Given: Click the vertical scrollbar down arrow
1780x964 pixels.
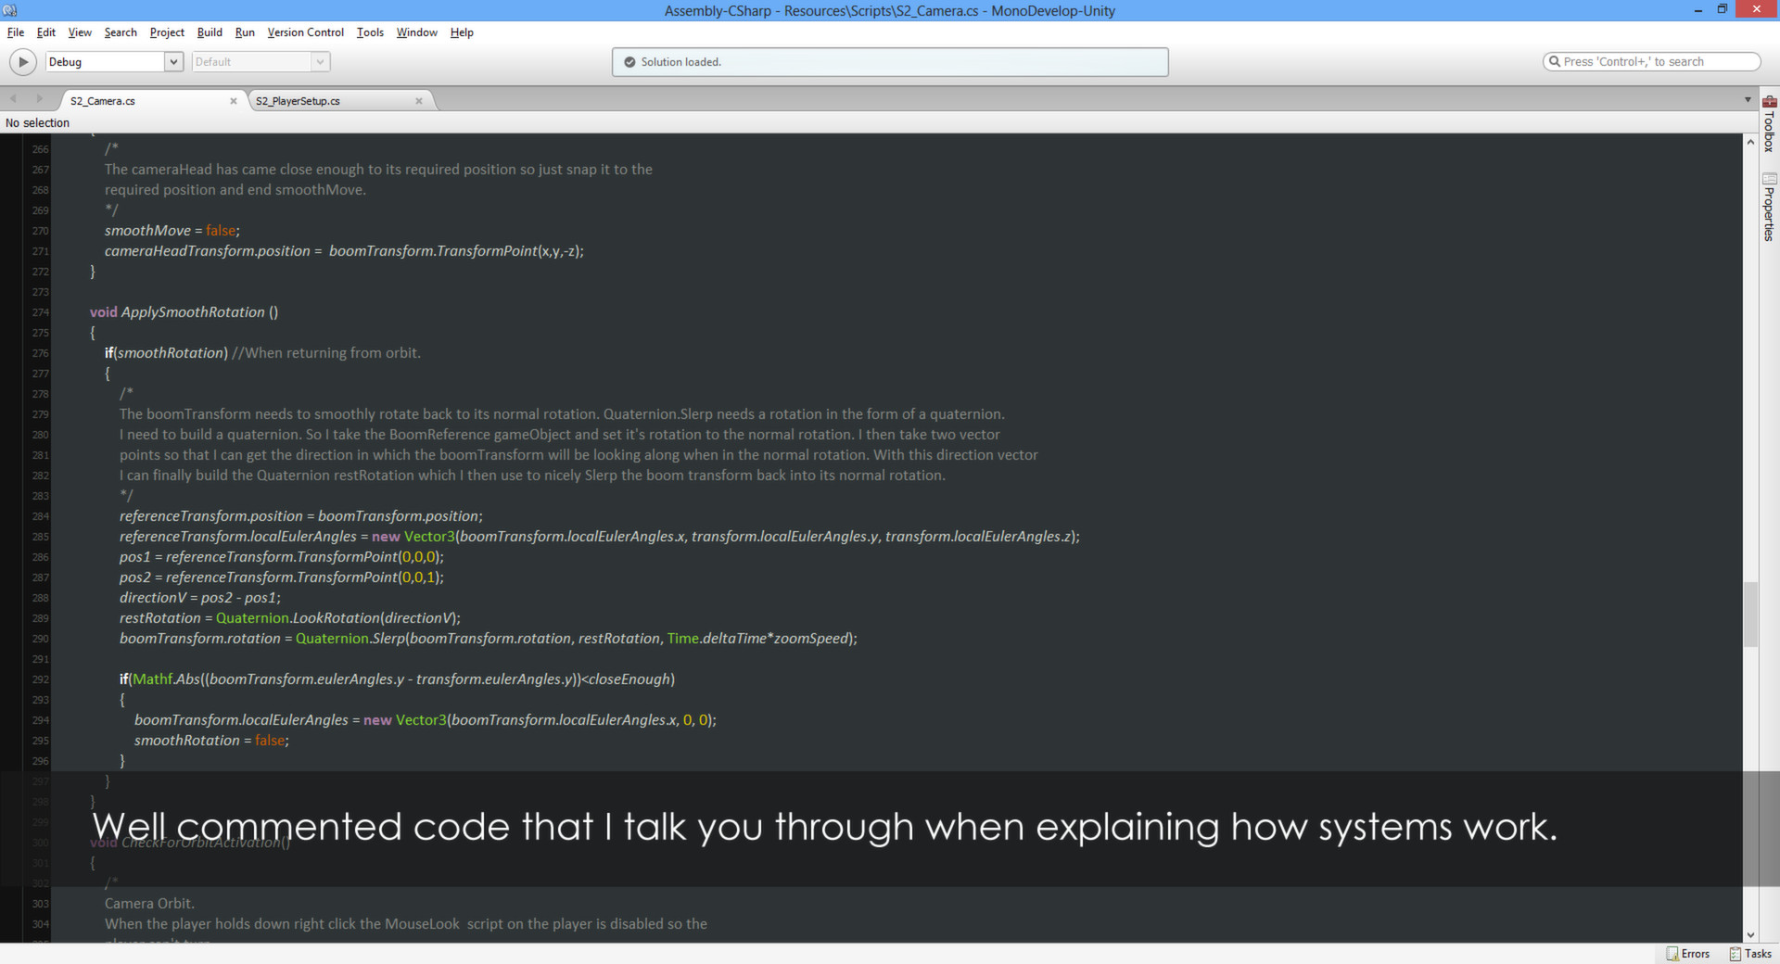Looking at the screenshot, I should coord(1750,935).
